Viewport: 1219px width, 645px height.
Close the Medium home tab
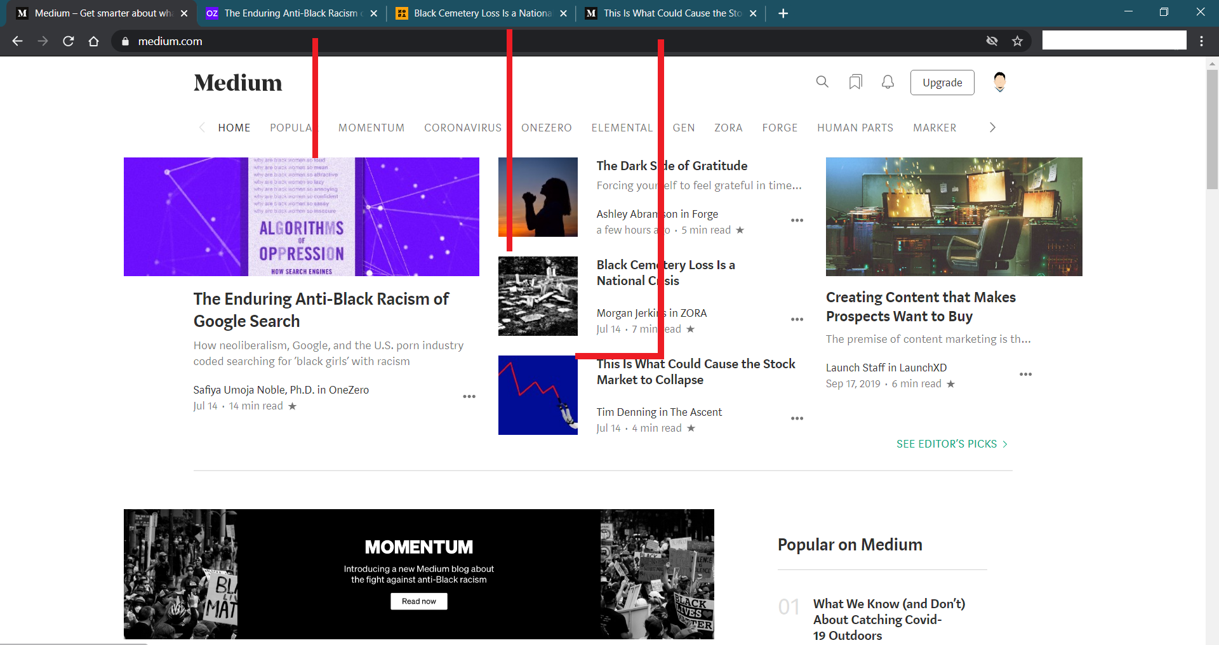pyautogui.click(x=184, y=13)
